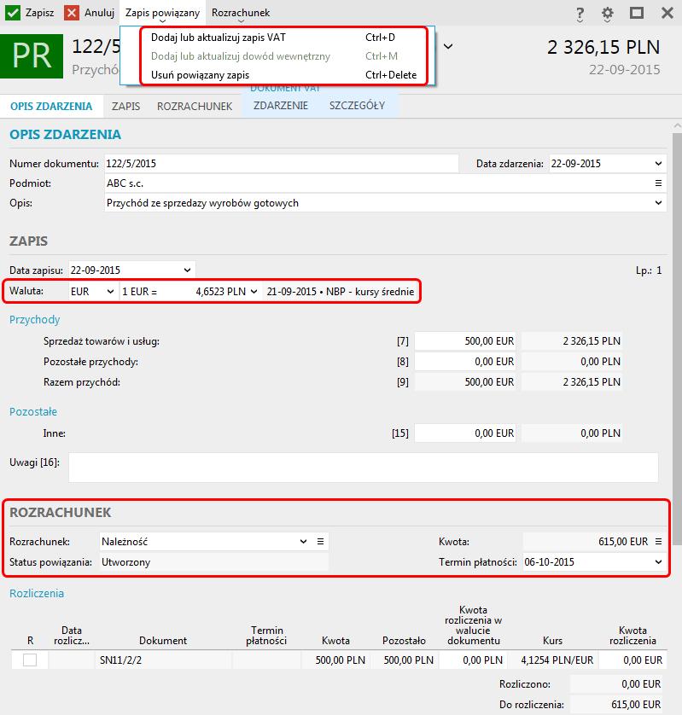Click the Rozliczono 0,00 EUR value
Viewport: 682px width, 715px height.
pyautogui.click(x=617, y=684)
